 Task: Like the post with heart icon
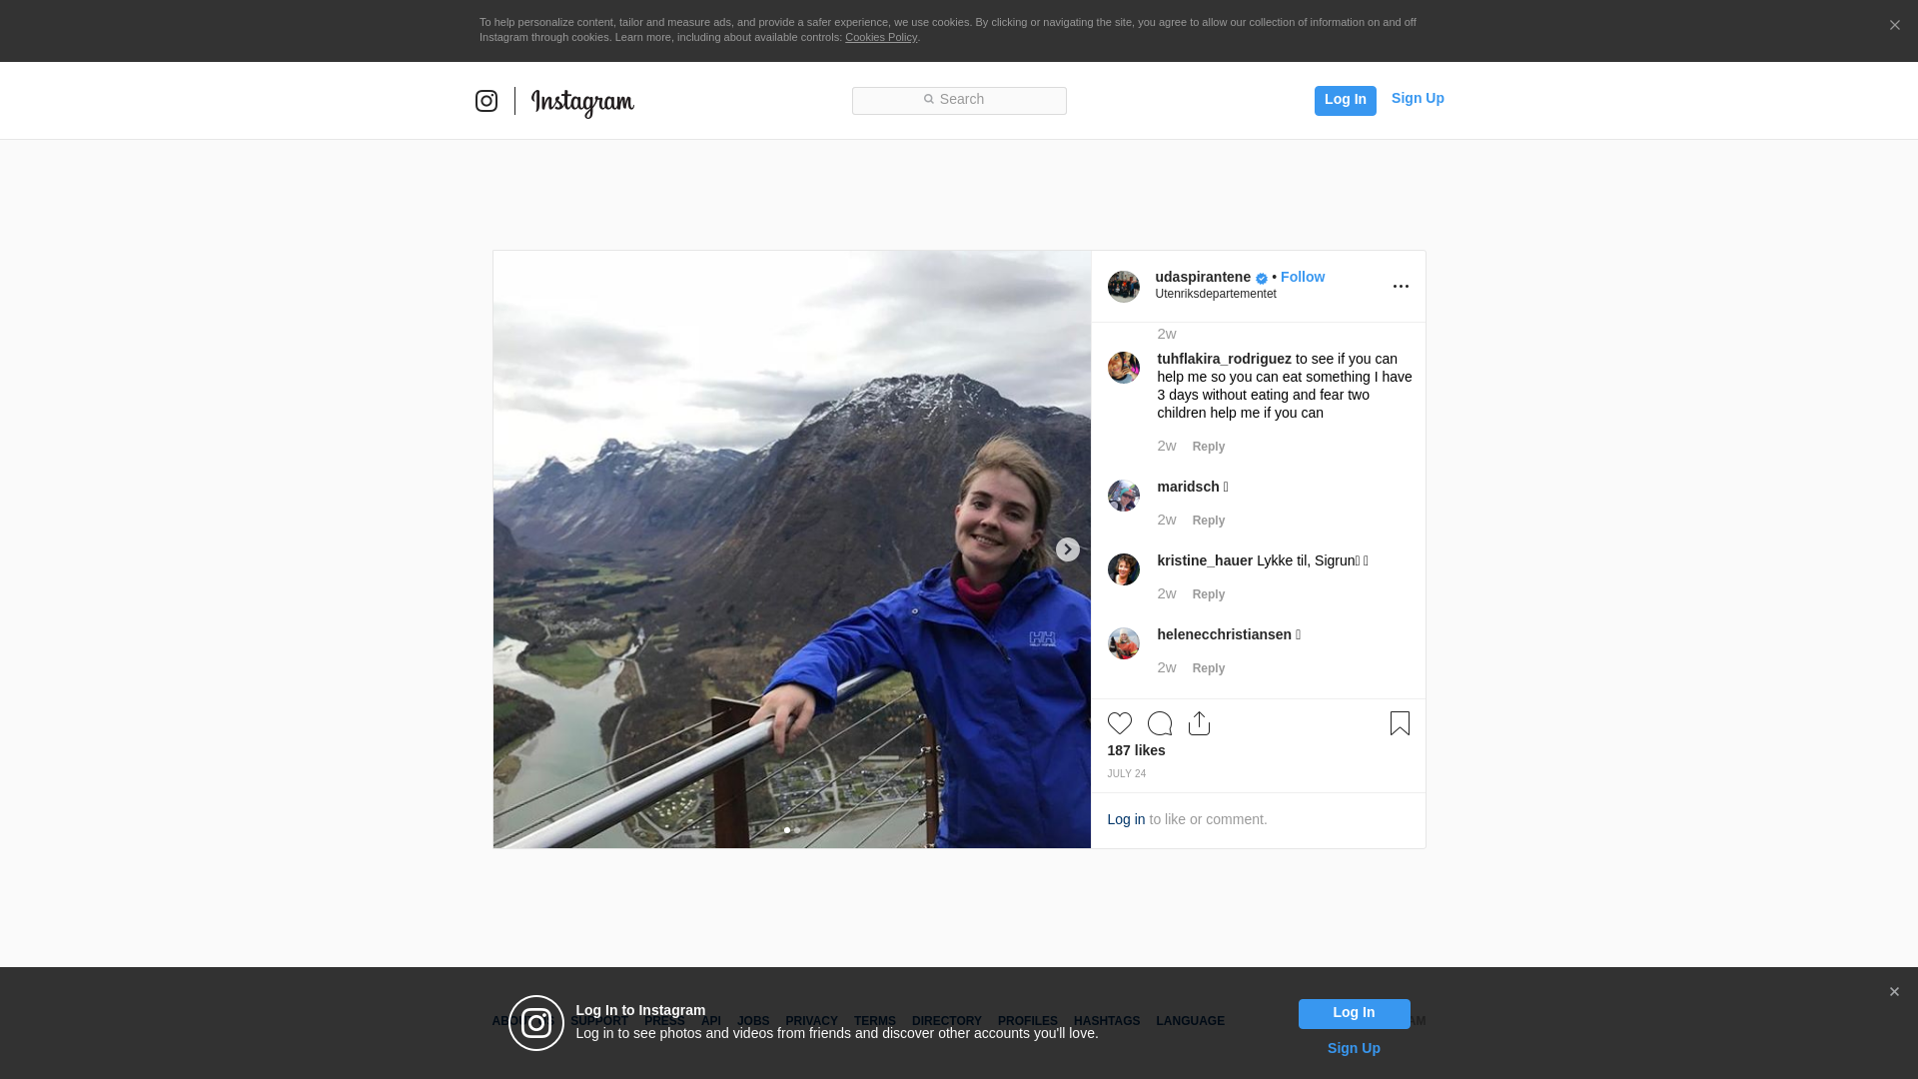click(1120, 723)
